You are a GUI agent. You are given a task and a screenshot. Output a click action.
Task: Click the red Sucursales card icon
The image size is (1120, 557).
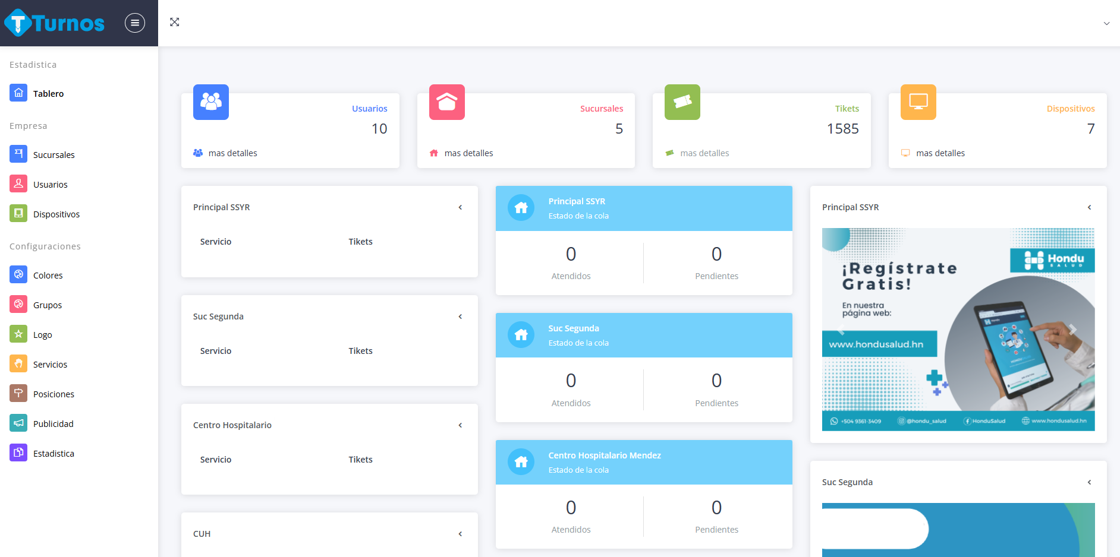[x=447, y=102]
